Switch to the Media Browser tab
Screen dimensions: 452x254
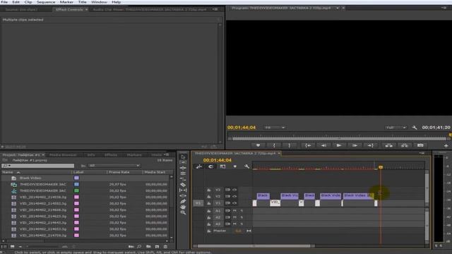pos(63,155)
